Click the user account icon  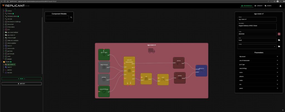pos(280,6)
